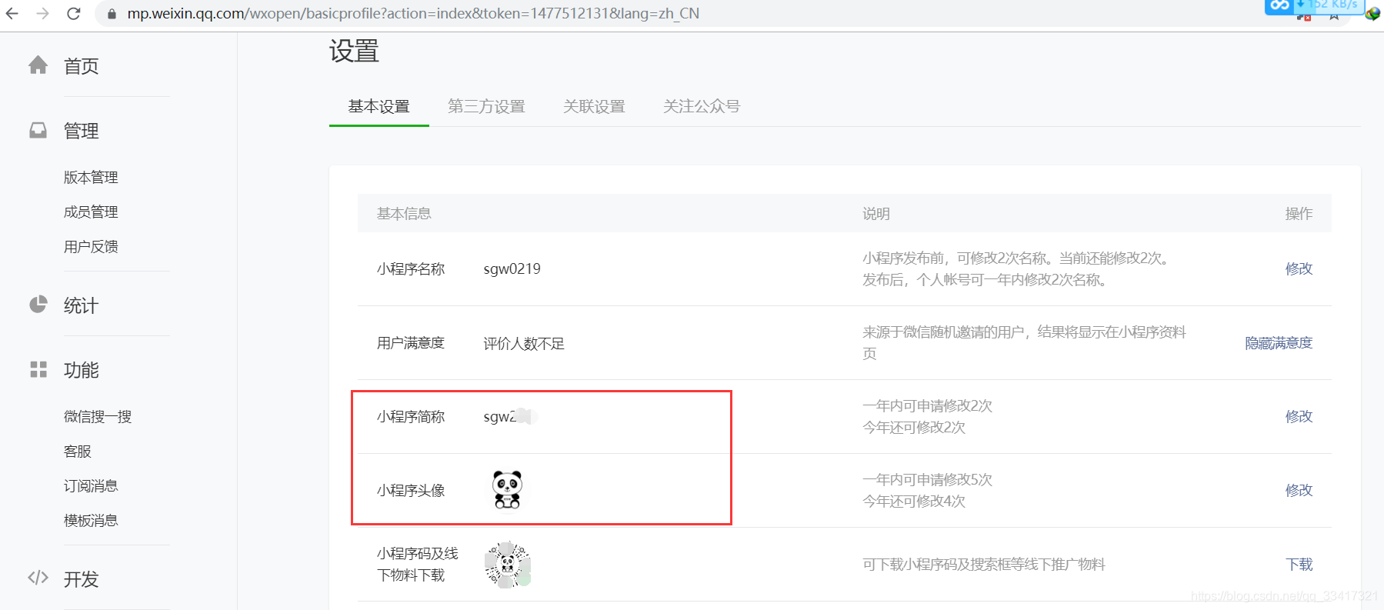Screen dimensions: 1384x610
Task: Click the 小程序简称 label
Action: (x=411, y=416)
